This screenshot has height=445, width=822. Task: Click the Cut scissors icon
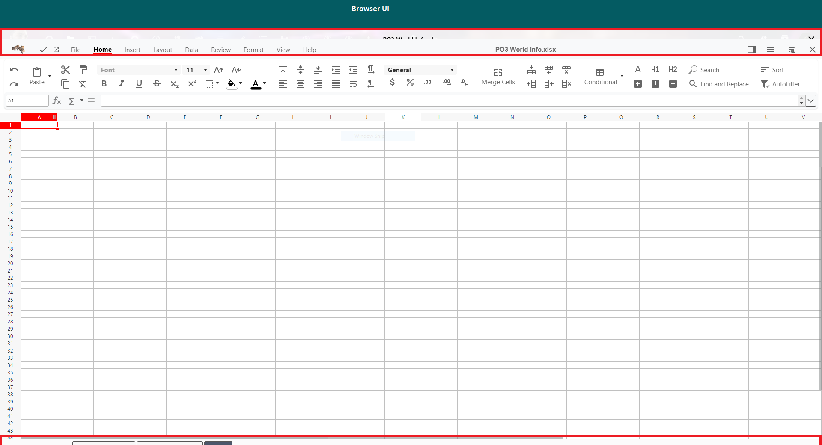(x=65, y=70)
